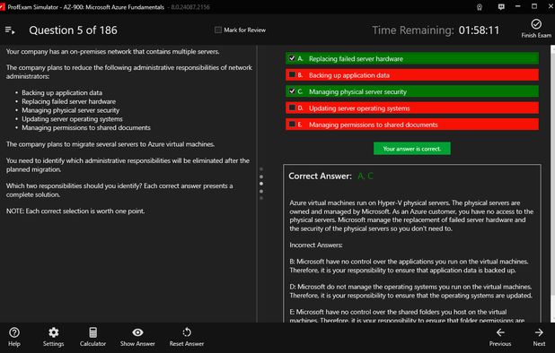Maximize the ProfExam Simulator window
The width and height of the screenshot is (555, 353).
pos(534,6)
